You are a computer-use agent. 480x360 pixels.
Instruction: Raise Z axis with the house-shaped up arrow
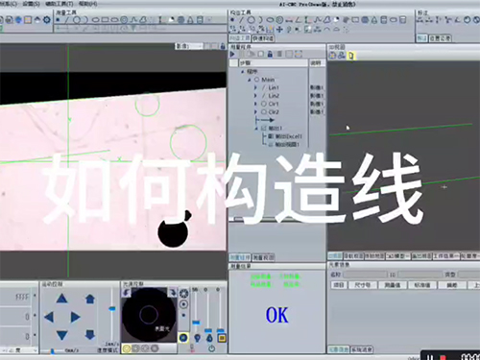(90, 299)
